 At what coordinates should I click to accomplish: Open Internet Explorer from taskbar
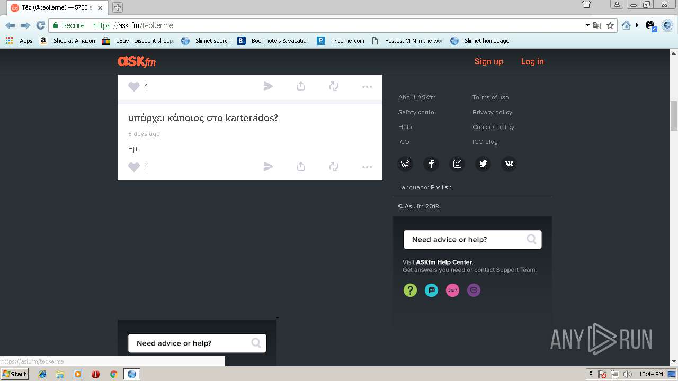(42, 374)
